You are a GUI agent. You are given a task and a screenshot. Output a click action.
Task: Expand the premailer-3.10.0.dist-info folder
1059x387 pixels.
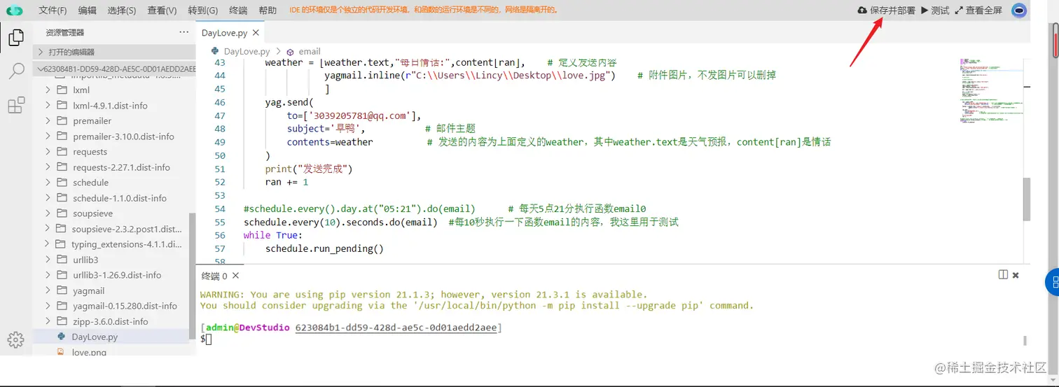point(46,136)
